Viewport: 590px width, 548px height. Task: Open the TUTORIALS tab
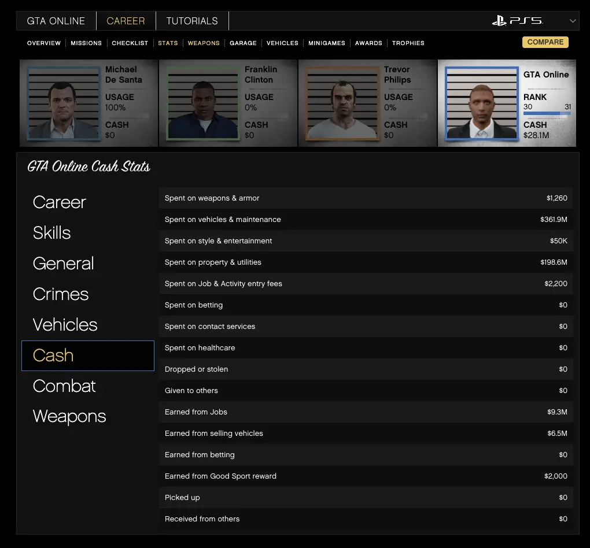tap(192, 21)
